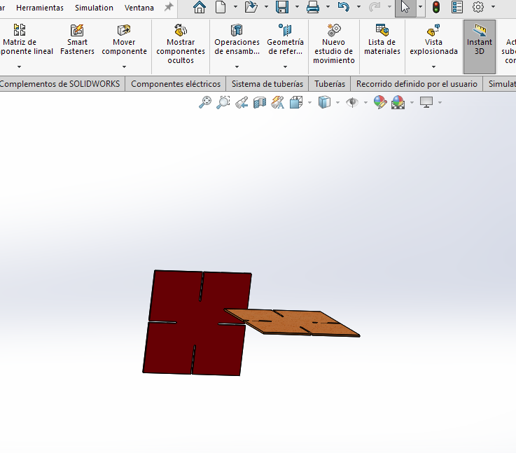
Task: Click the Redo arrow icon
Action: (375, 7)
